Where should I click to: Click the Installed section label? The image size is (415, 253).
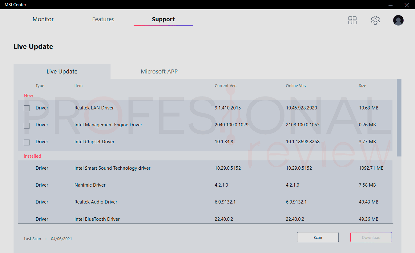(32, 156)
